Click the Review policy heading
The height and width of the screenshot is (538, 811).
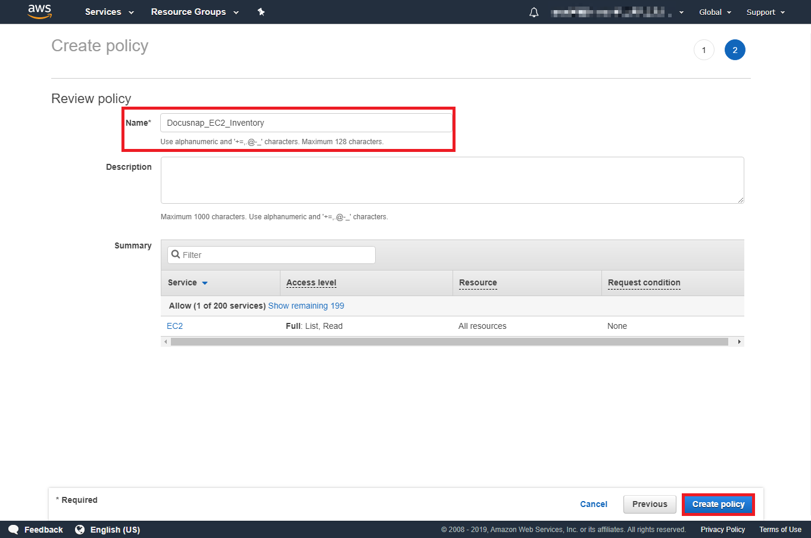click(x=91, y=98)
